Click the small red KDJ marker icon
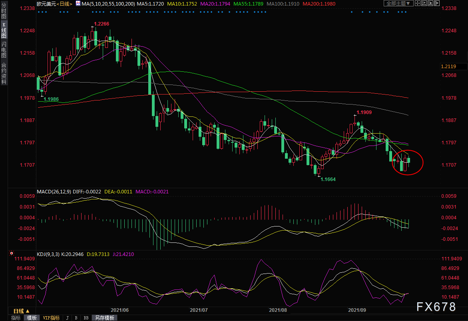This screenshot has width=468, height=321. point(12,253)
